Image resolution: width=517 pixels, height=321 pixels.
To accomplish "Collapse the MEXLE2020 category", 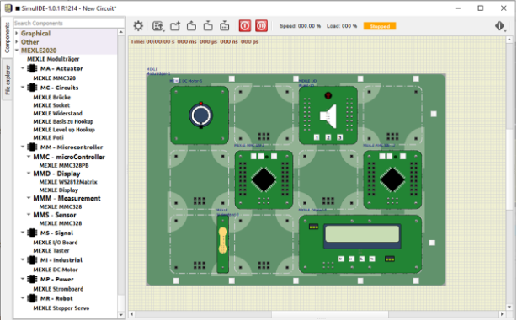I will click(x=17, y=51).
